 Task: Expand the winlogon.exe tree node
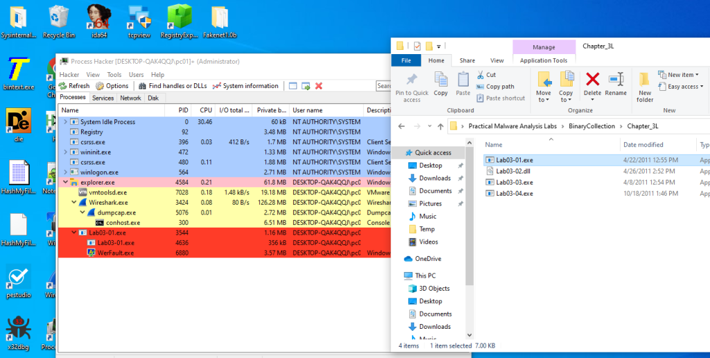tap(65, 172)
